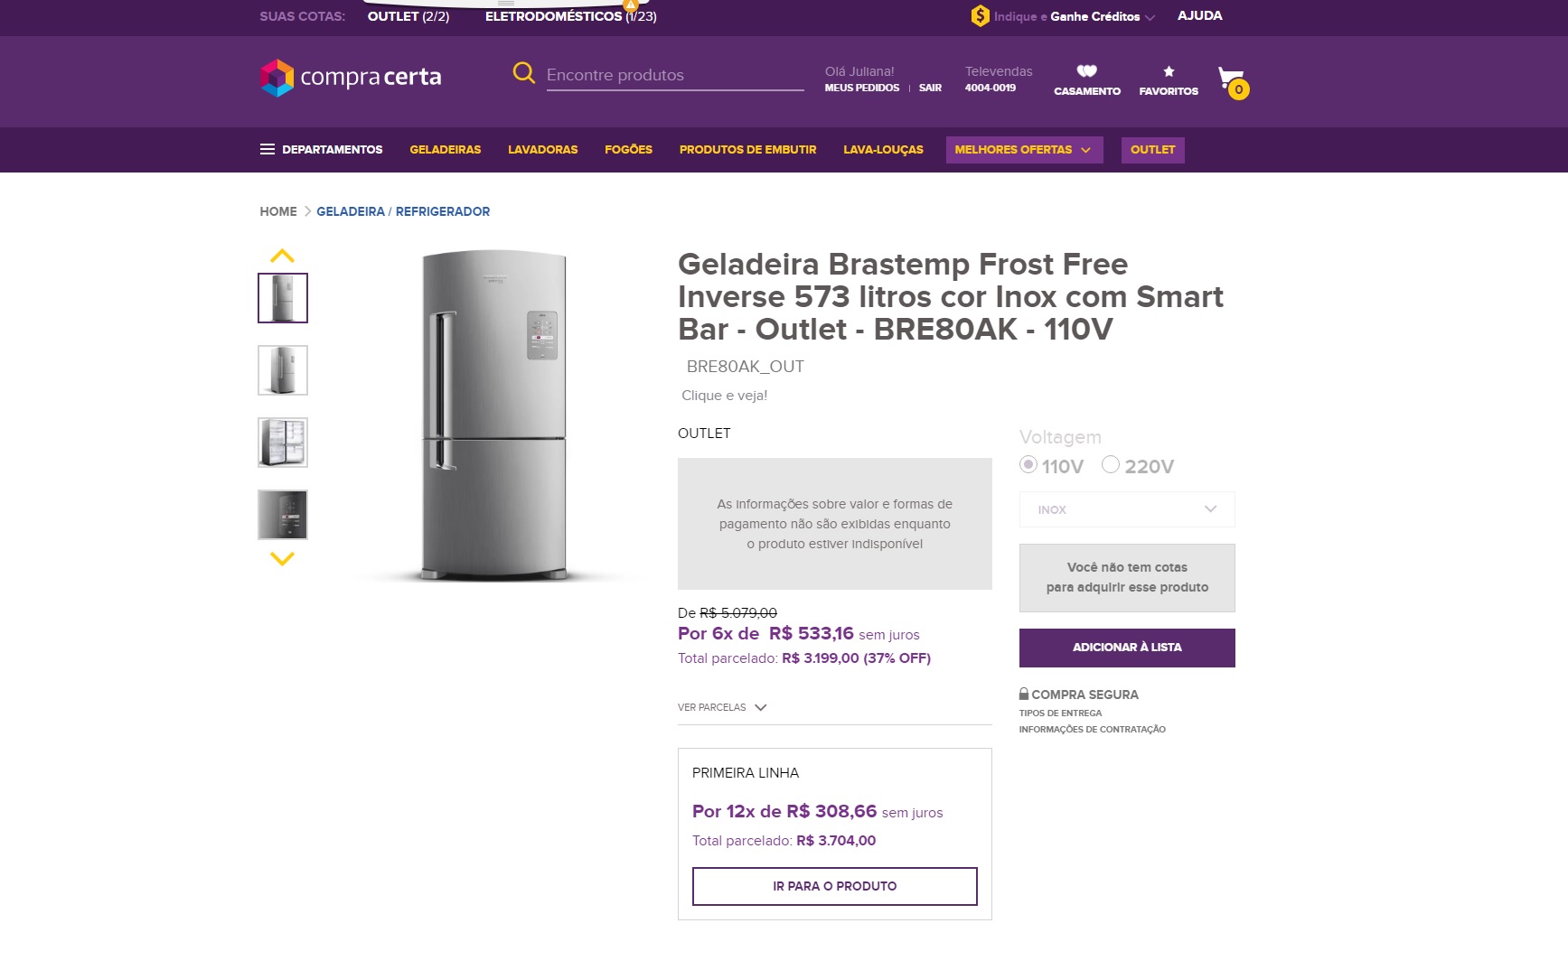Click Ir Para o Produto button
Image resolution: width=1568 pixels, height=970 pixels.
click(x=834, y=886)
